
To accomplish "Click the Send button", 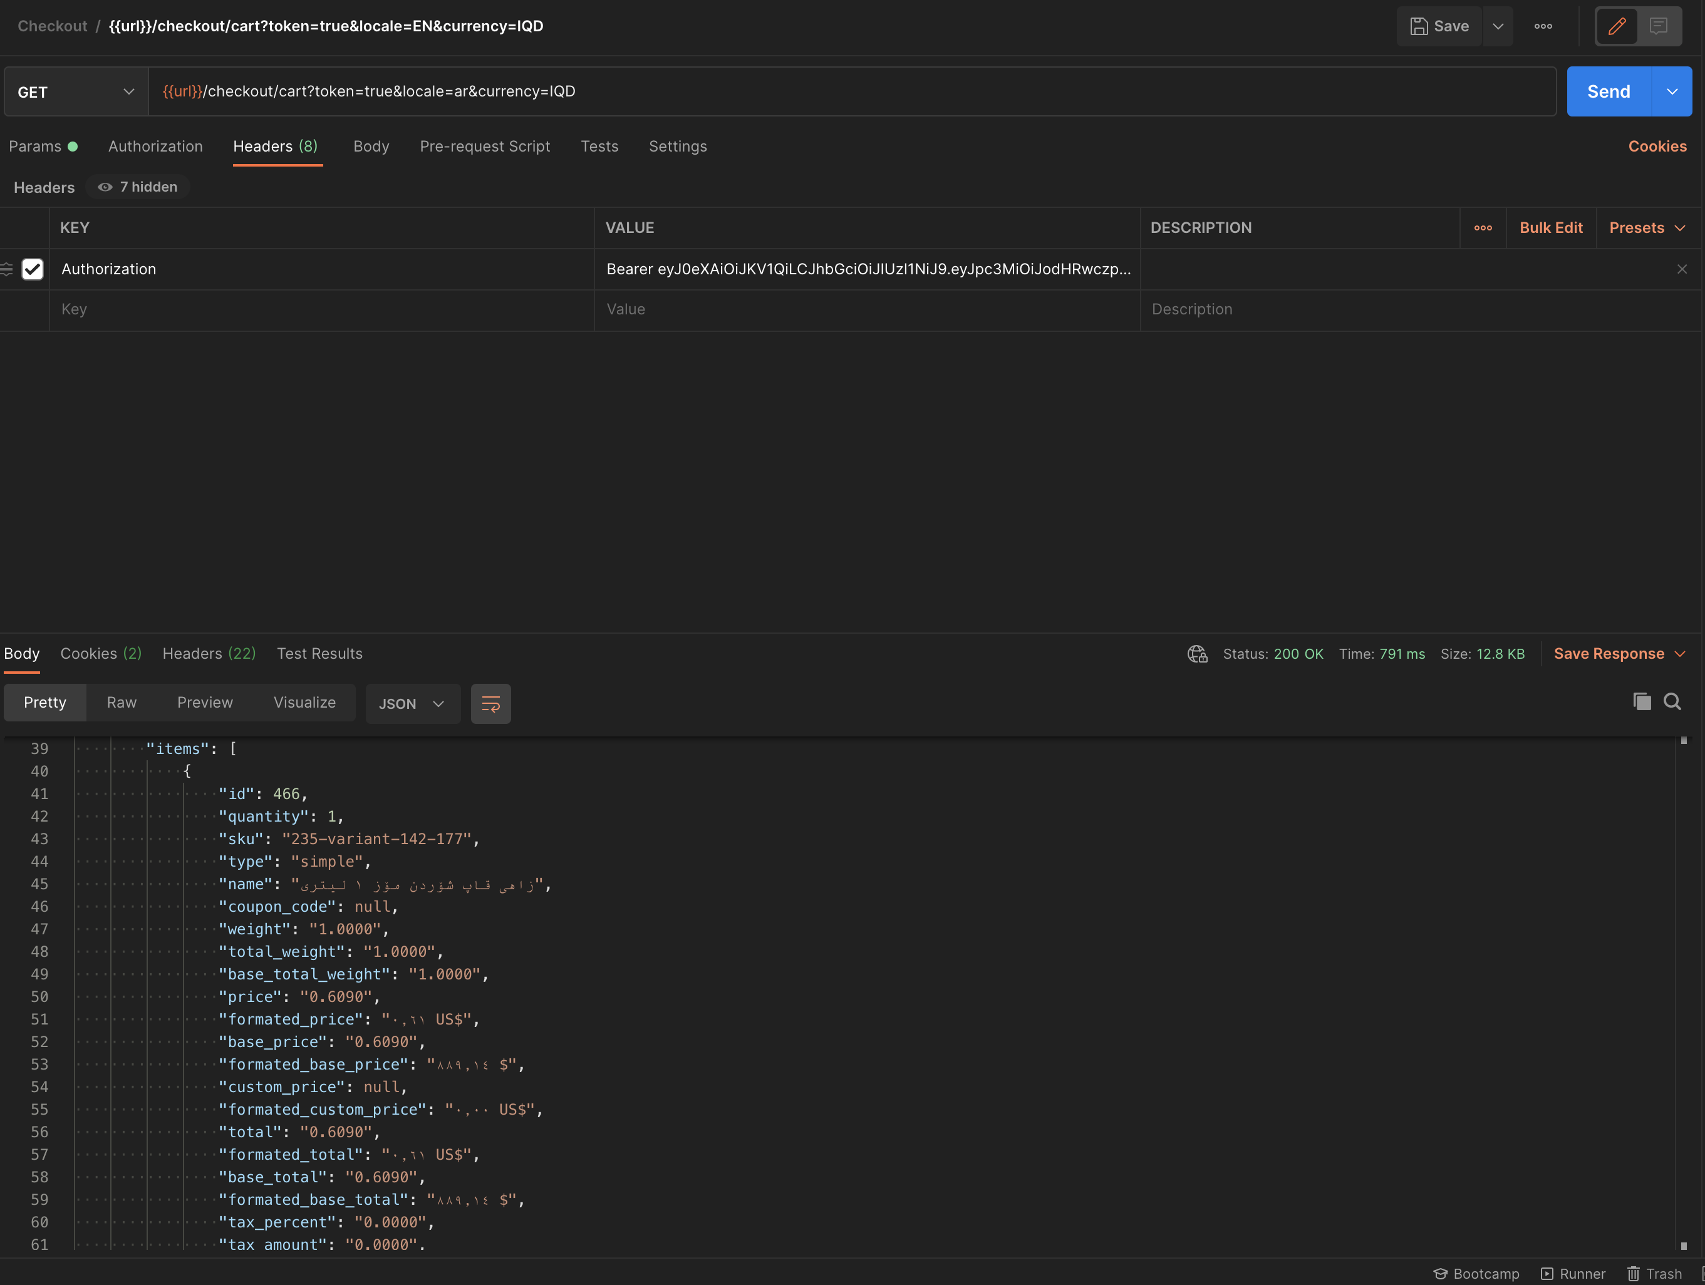I will point(1609,91).
